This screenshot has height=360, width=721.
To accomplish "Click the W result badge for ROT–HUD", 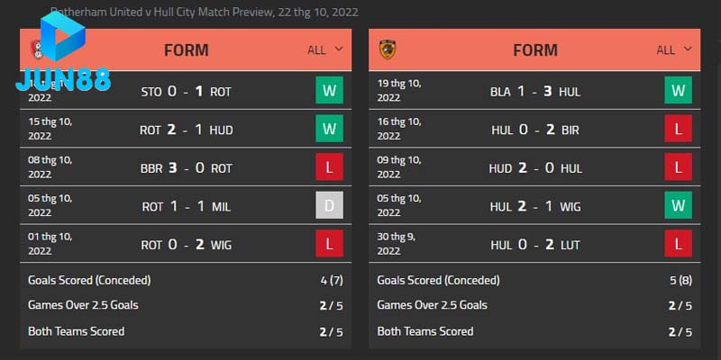I will pyautogui.click(x=329, y=130).
